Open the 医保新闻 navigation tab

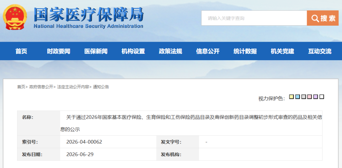click(x=96, y=51)
